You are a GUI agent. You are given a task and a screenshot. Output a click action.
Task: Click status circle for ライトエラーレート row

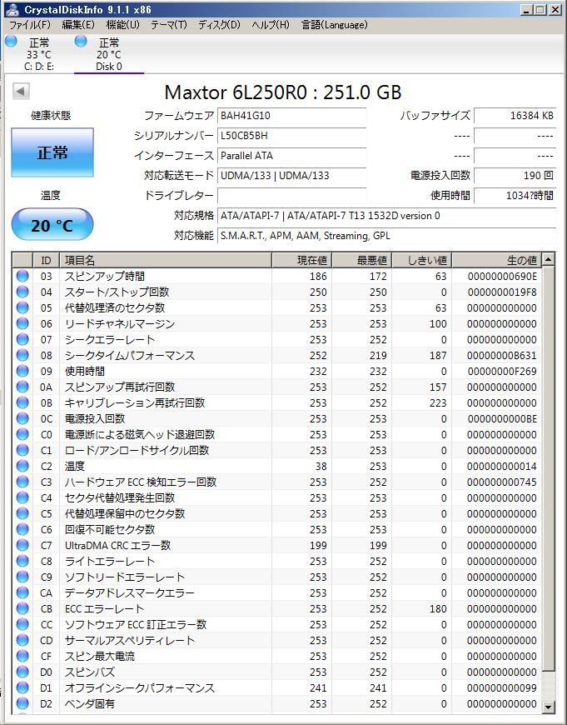(22, 561)
